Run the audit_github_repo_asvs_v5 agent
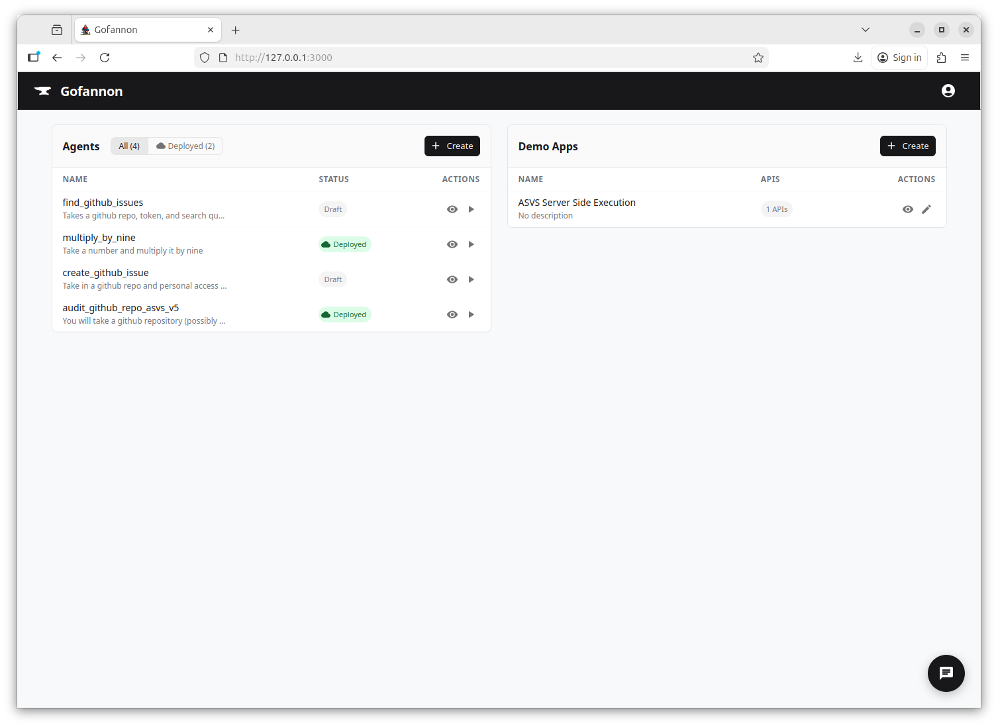Screen dimensions: 998x727 (471, 314)
